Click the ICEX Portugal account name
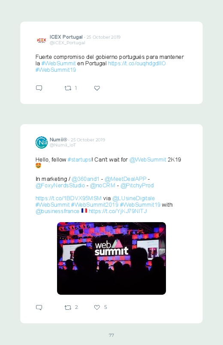The width and height of the screenshot is (223, 345). (x=66, y=37)
